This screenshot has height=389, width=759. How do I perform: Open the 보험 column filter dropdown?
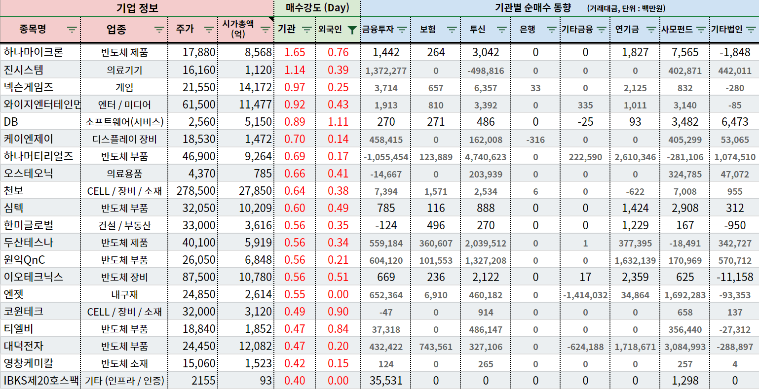[452, 30]
